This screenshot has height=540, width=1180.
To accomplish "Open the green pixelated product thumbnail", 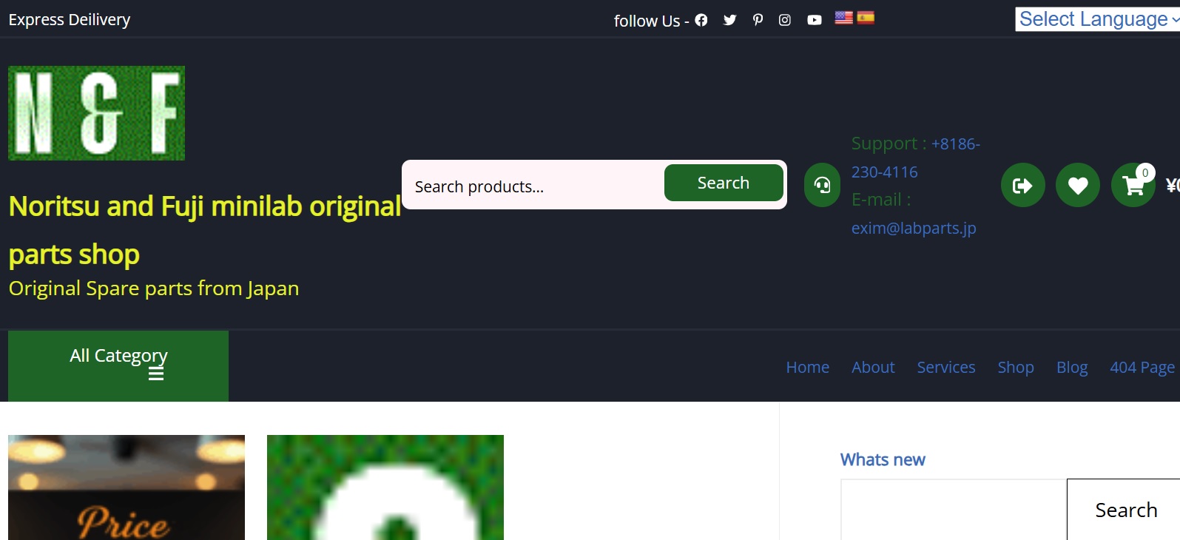I will pyautogui.click(x=385, y=487).
